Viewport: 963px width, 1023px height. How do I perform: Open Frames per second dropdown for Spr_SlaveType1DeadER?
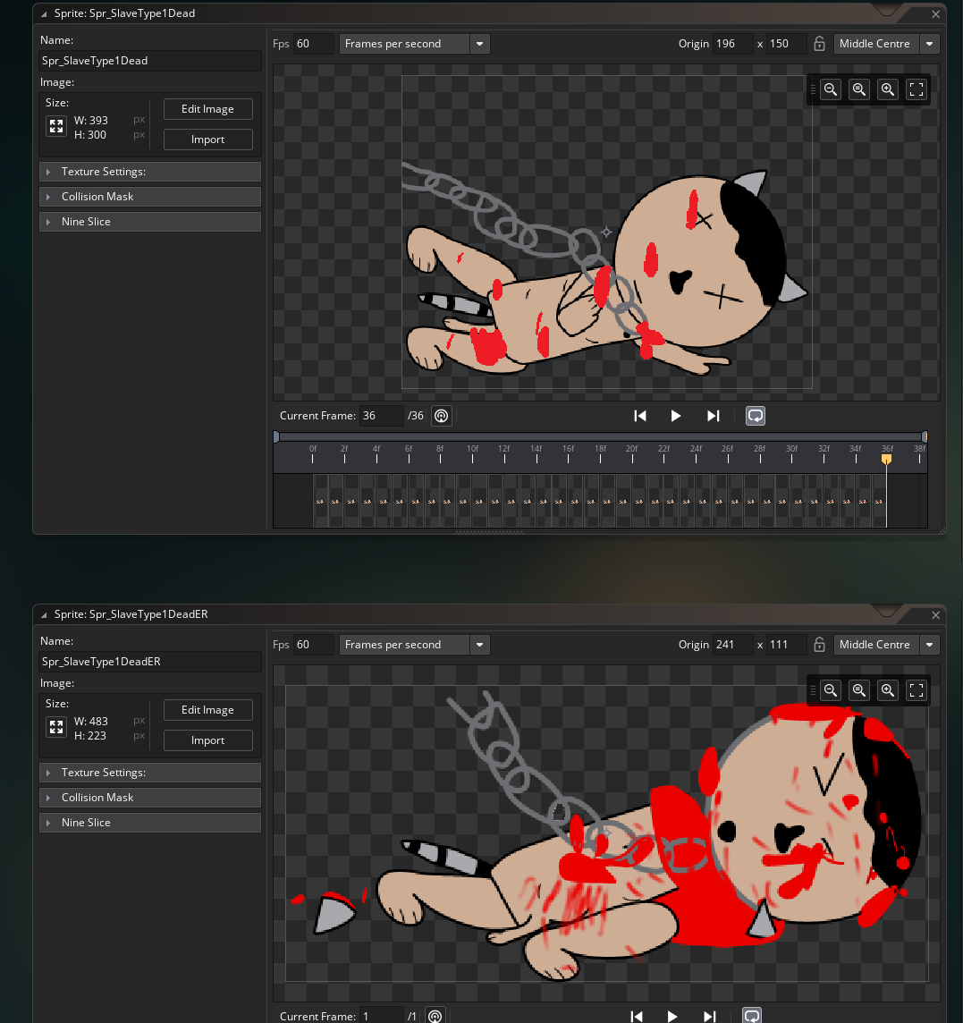pyautogui.click(x=480, y=645)
